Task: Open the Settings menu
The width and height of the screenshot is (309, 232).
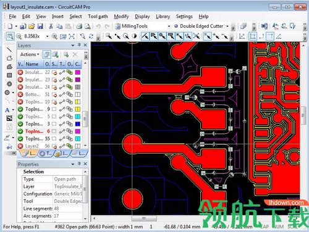Action: (x=184, y=17)
